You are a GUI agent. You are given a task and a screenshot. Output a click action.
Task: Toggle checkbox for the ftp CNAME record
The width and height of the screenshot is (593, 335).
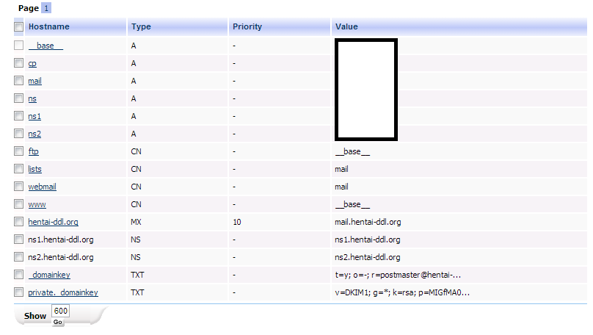click(x=18, y=151)
